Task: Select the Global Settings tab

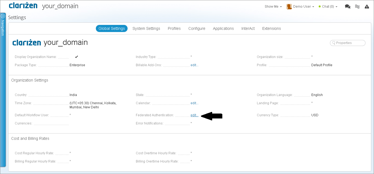Action: click(112, 28)
